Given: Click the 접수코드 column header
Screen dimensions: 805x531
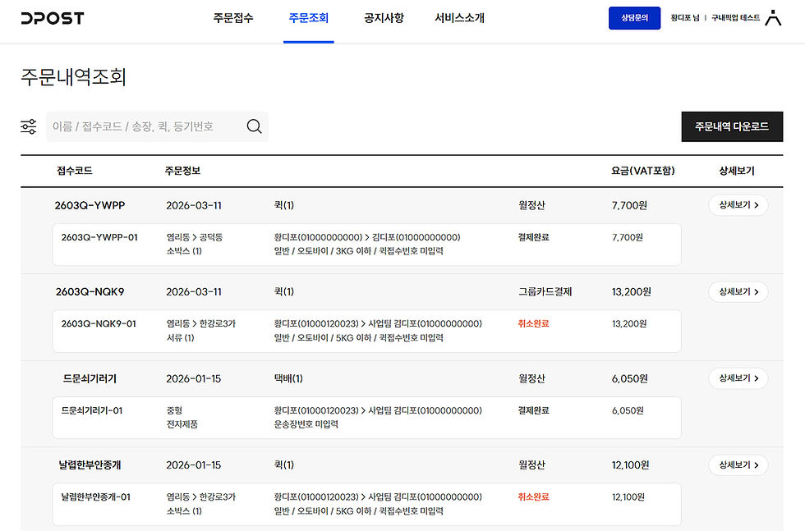Looking at the screenshot, I should click(x=75, y=171).
